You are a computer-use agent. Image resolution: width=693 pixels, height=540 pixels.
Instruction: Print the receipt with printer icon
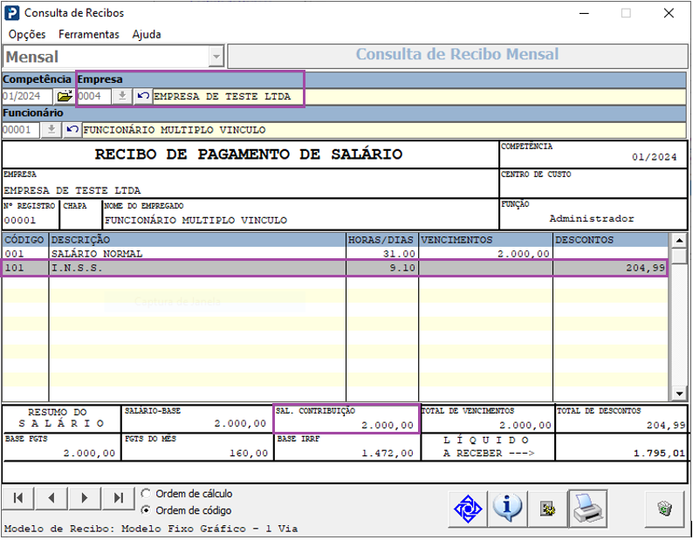point(587,509)
